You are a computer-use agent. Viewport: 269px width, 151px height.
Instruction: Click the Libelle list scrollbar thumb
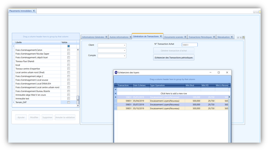click(x=78, y=100)
